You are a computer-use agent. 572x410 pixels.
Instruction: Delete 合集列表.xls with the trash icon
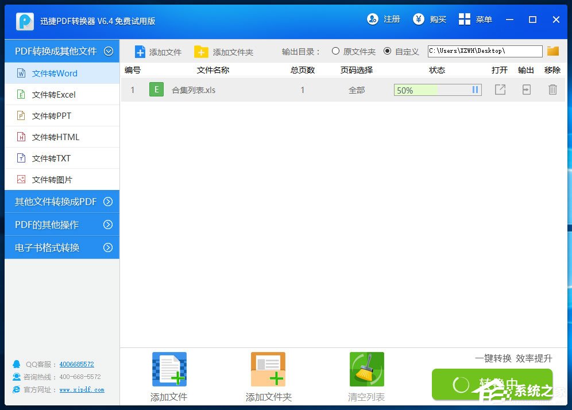[552, 90]
